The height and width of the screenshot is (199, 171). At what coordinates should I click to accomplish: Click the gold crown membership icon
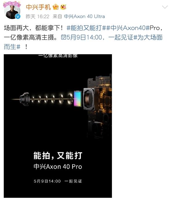[56, 7]
